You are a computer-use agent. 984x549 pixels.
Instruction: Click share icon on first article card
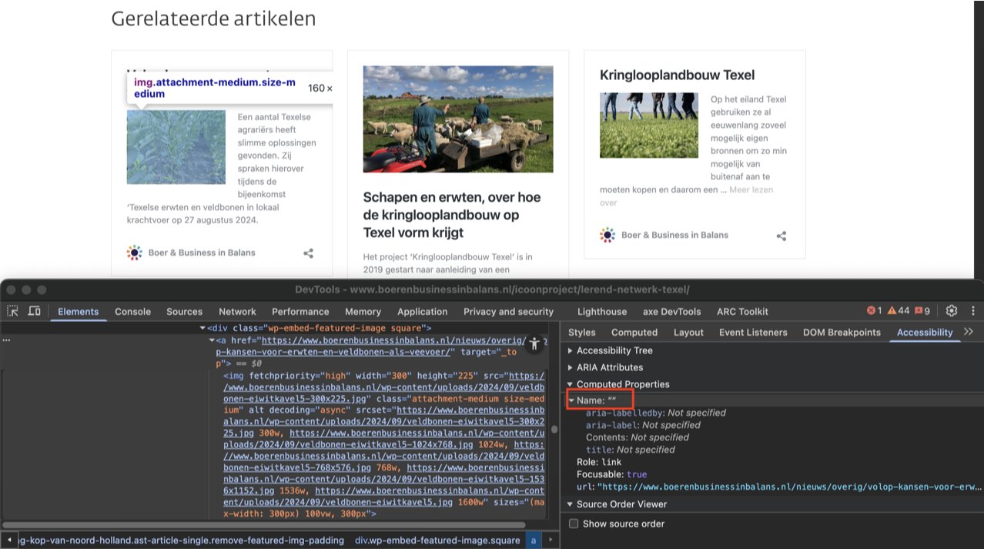coord(308,253)
